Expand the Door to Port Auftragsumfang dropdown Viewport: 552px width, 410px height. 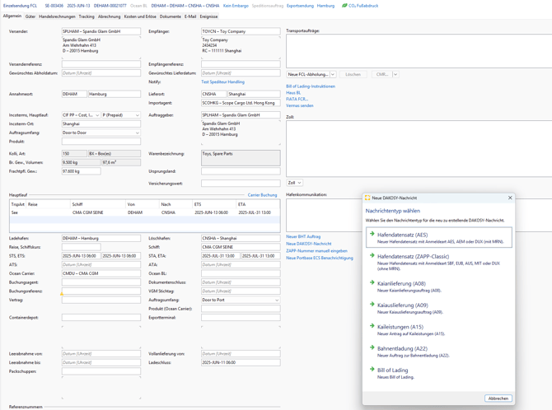[277, 300]
